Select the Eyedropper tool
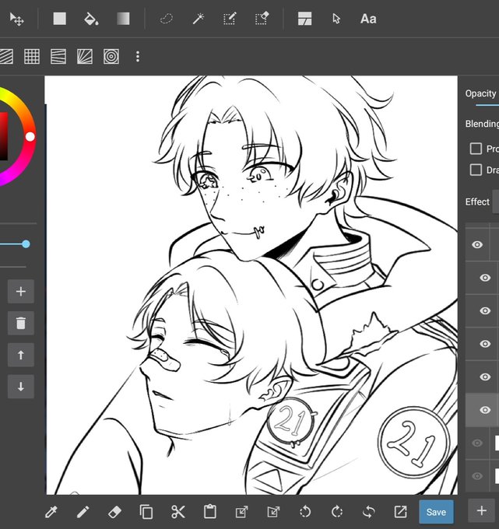 click(x=51, y=512)
